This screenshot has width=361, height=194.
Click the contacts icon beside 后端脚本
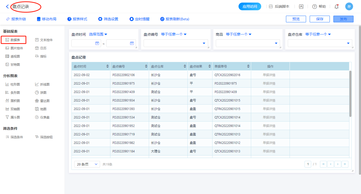[301, 7]
